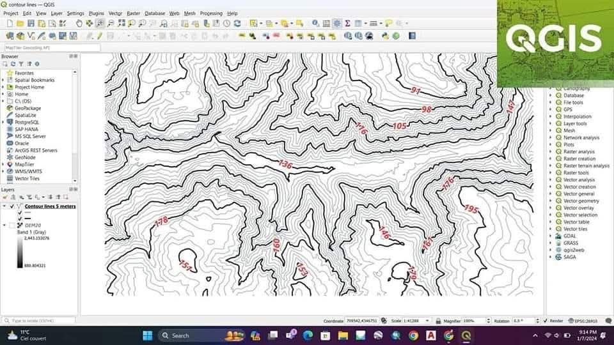This screenshot has width=614, height=345.
Task: Click the New Shapefile Layer icon
Action: (x=31, y=36)
